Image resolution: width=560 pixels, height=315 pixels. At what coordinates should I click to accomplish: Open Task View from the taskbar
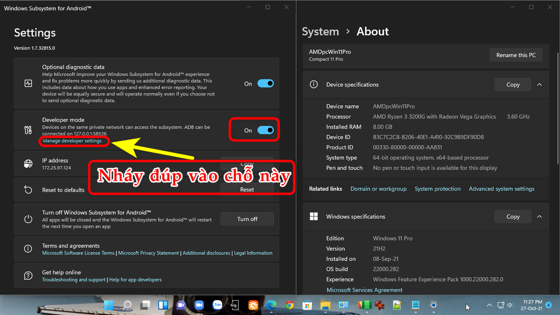click(145, 305)
